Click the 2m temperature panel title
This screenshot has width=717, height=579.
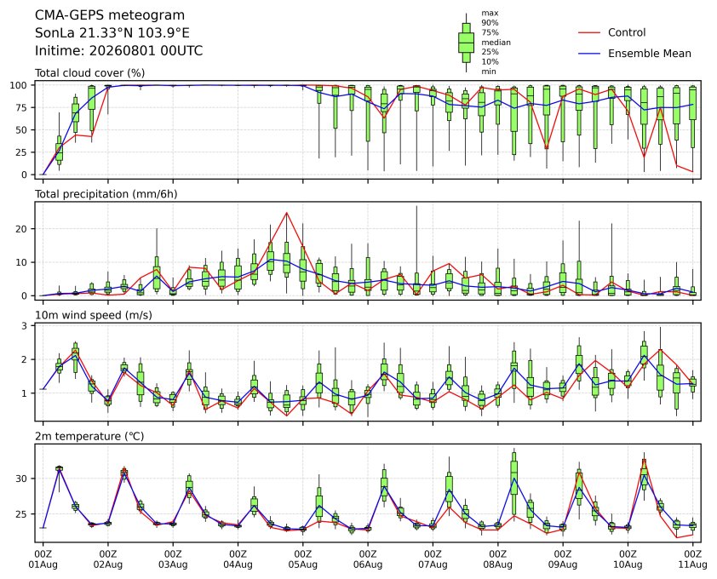89,436
